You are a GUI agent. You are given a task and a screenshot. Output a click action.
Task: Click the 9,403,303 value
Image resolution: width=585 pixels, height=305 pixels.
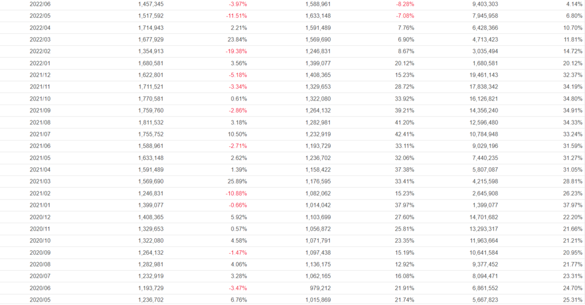coord(476,4)
